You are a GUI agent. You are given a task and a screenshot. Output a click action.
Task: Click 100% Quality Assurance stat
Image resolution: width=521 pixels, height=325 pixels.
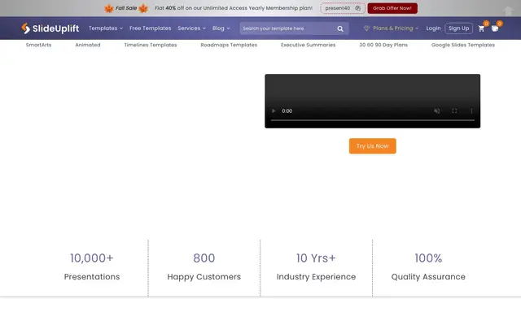coord(428,267)
